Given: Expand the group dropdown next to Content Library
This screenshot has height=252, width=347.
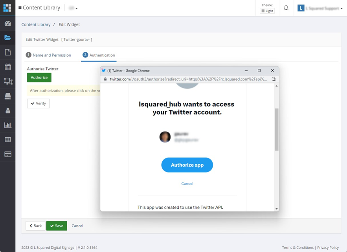Looking at the screenshot, I should (73, 8).
